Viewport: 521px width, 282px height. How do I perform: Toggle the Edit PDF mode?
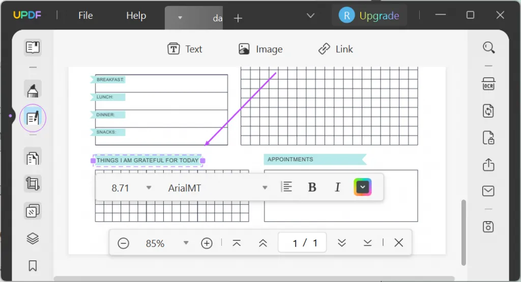[x=33, y=119]
